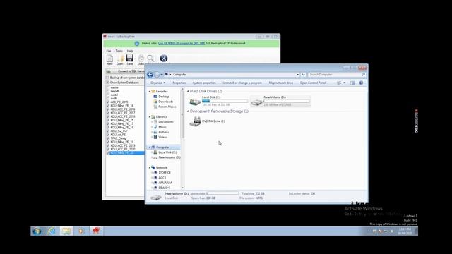
Task: Click Properties in Explorer command bar
Action: 179,83
